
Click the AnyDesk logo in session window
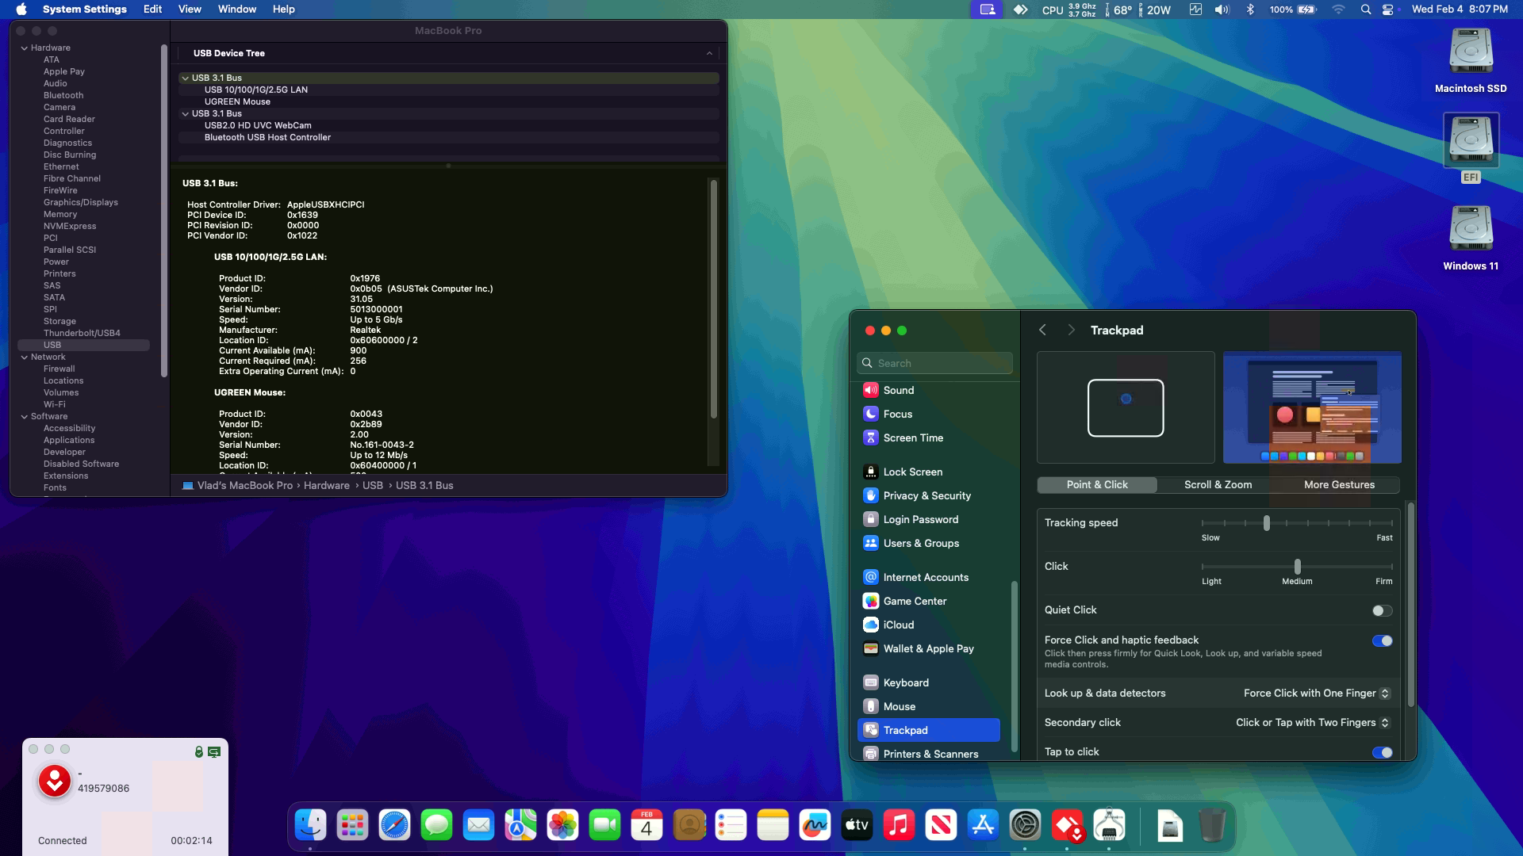[x=55, y=782]
